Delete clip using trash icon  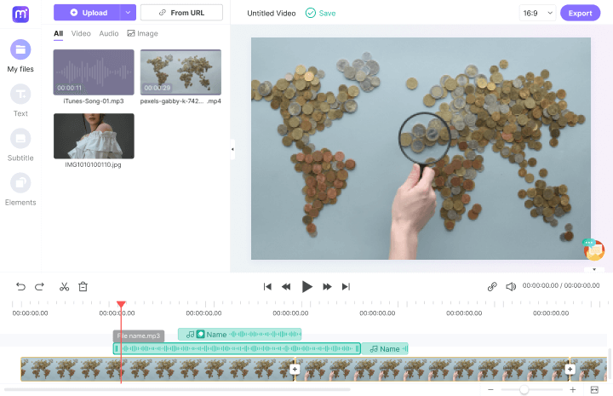tap(83, 287)
